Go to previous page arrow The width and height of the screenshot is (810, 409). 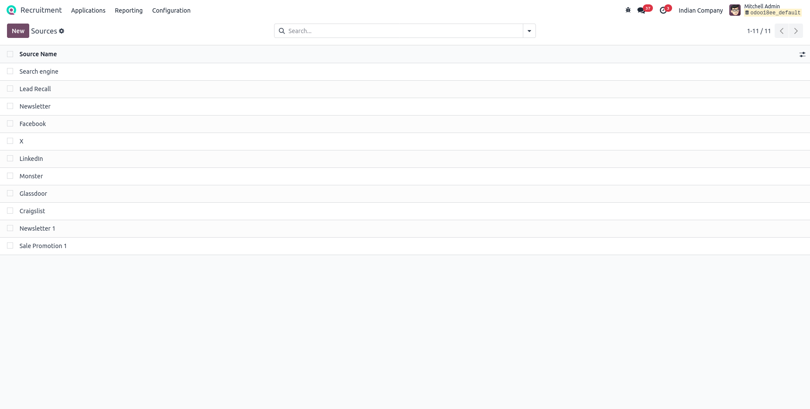pyautogui.click(x=782, y=31)
